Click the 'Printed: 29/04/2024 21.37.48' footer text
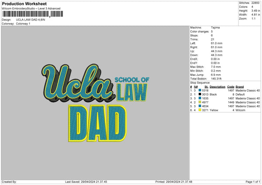The height and width of the screenshot is (185, 262). pos(174,182)
